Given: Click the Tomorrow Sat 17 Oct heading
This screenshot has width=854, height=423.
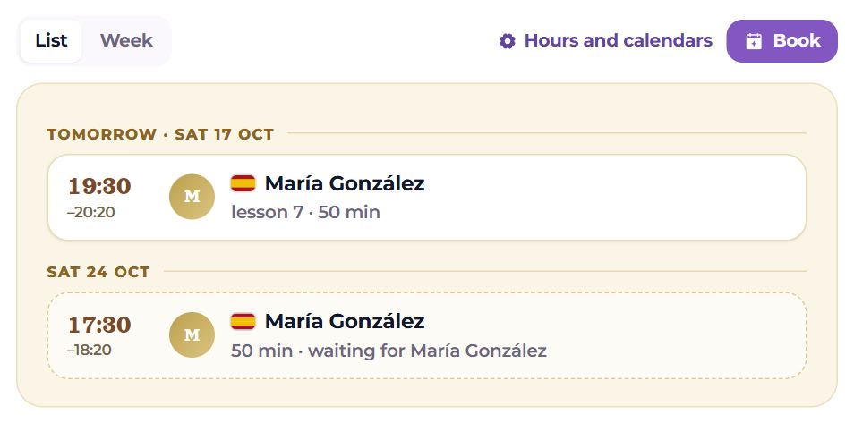Looking at the screenshot, I should [x=160, y=134].
